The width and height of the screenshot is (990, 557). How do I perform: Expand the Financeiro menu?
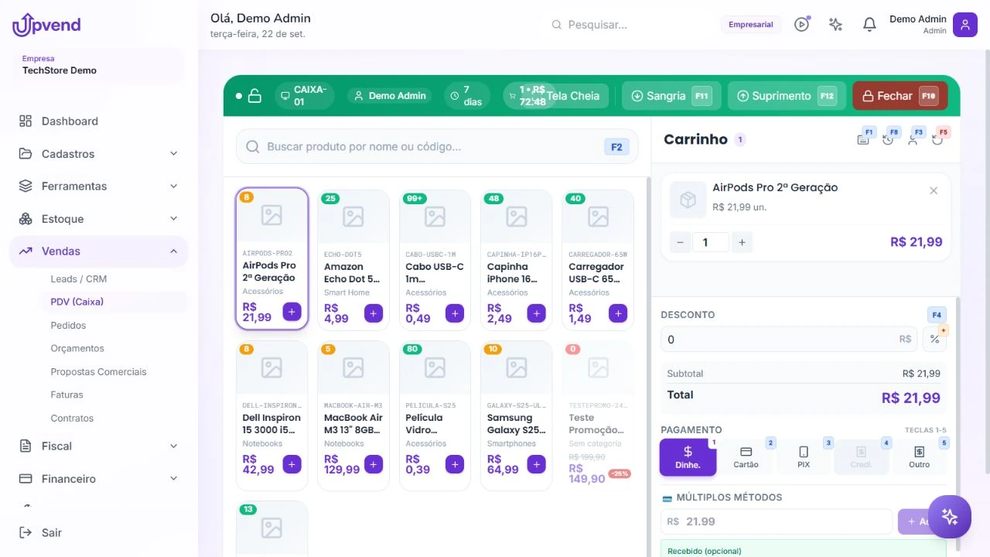point(99,479)
